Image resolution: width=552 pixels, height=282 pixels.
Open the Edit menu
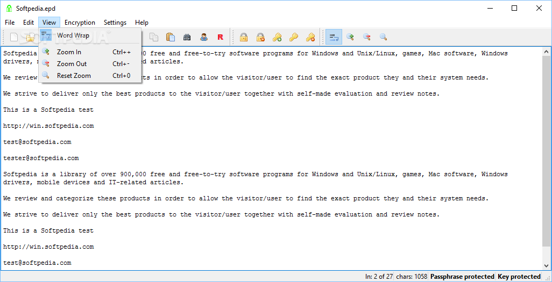point(29,23)
